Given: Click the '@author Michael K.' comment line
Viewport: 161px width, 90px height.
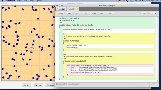Looking at the screenshot, I should 71,18.
